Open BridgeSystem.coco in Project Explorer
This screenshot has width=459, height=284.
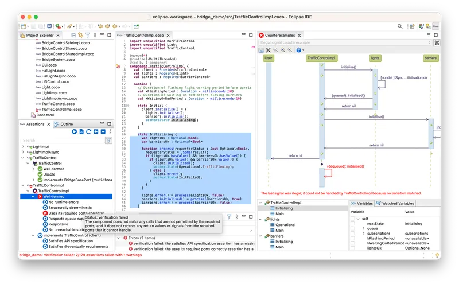pos(59,59)
